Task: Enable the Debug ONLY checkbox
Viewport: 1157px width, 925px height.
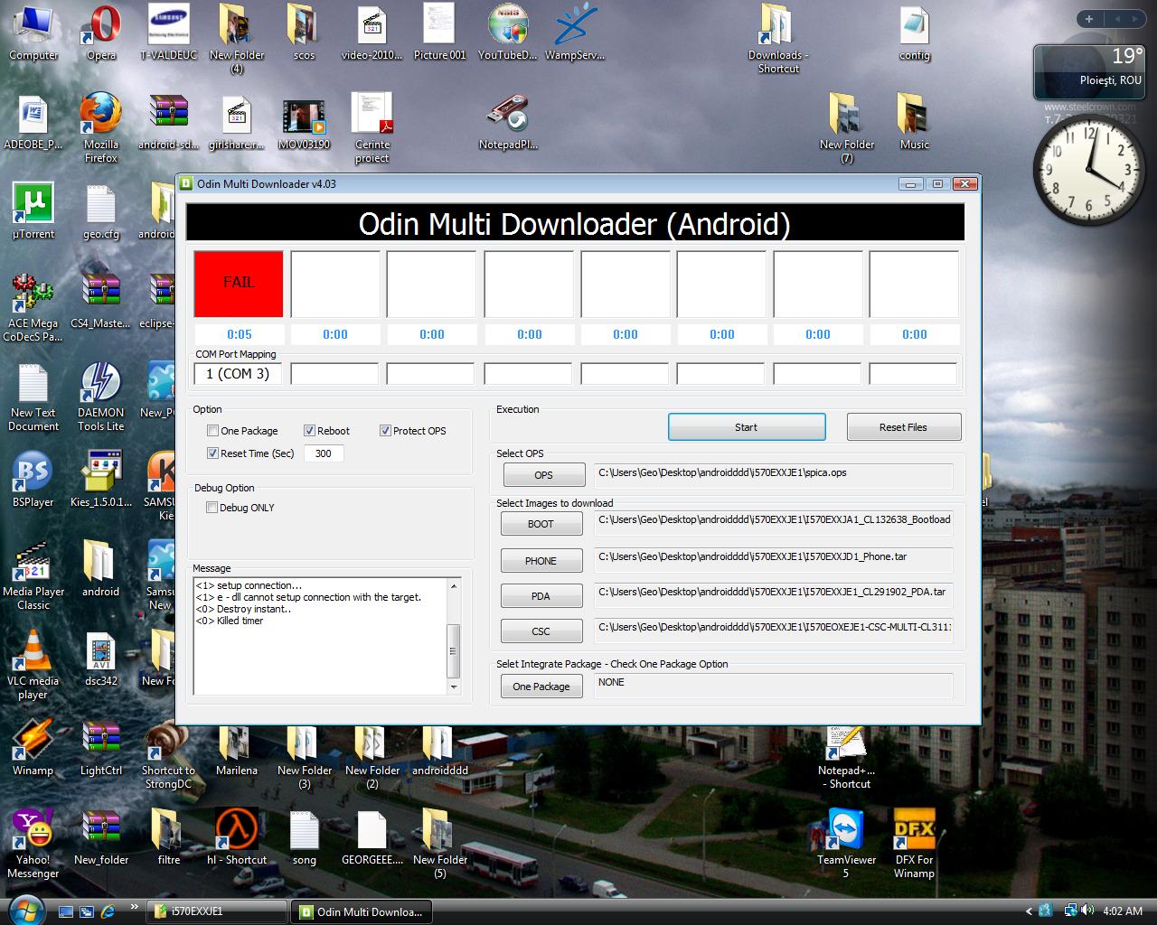Action: [212, 508]
